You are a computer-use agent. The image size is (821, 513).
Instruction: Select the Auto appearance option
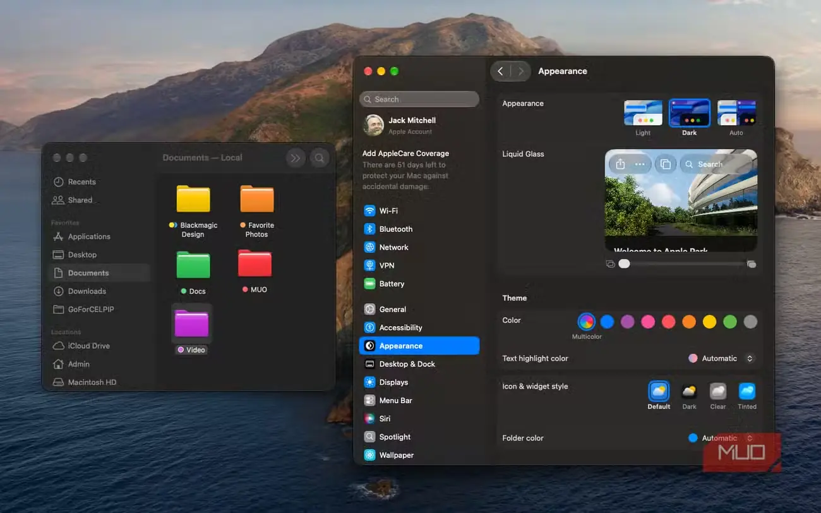[x=736, y=113]
